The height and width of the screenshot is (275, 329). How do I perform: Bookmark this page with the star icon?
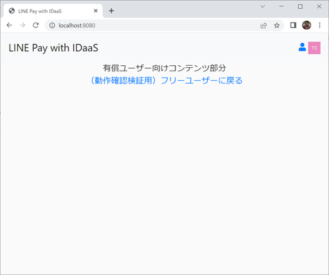277,25
